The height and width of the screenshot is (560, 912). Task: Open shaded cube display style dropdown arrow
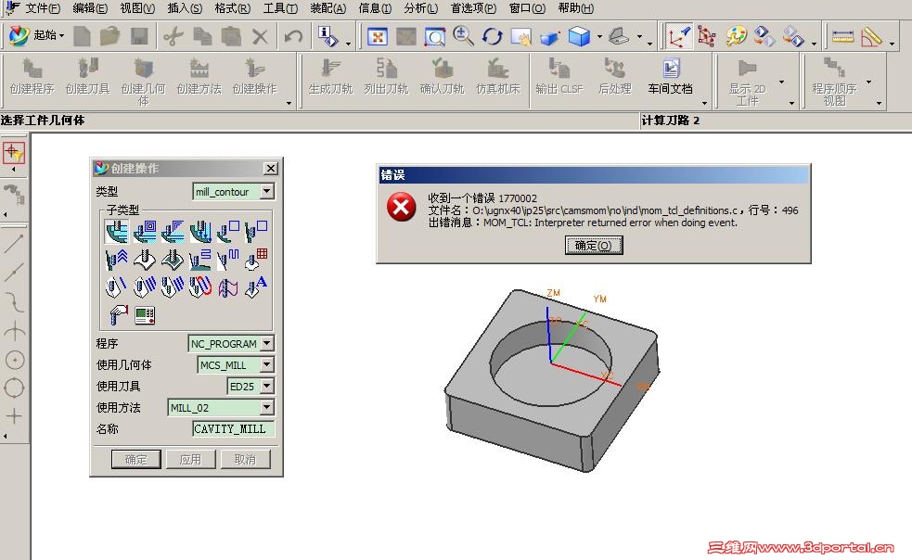point(599,37)
